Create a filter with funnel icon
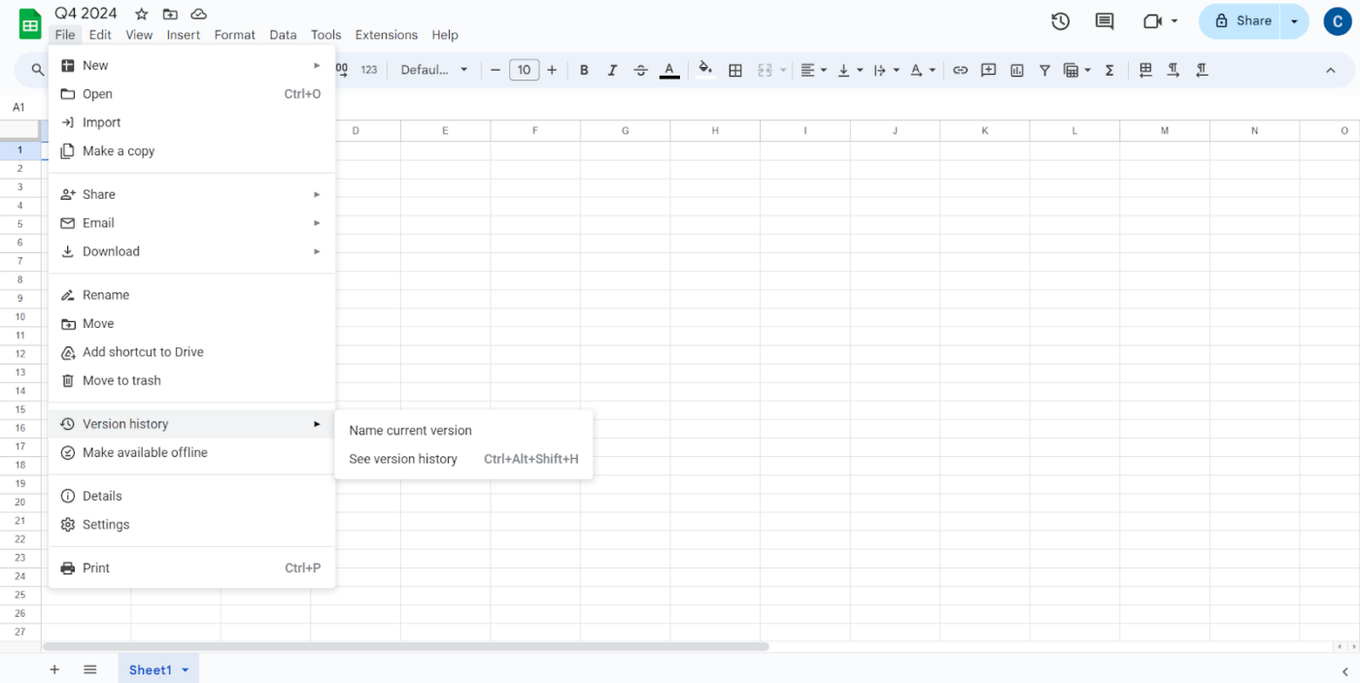The width and height of the screenshot is (1360, 683). point(1044,70)
